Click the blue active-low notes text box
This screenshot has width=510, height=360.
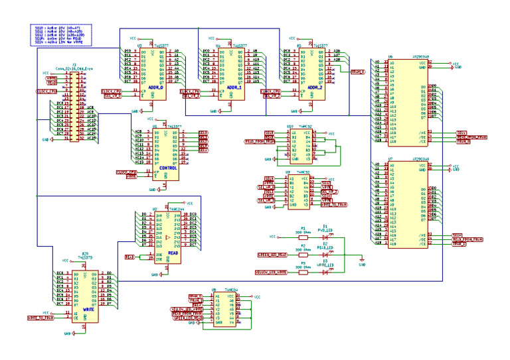pyautogui.click(x=61, y=35)
